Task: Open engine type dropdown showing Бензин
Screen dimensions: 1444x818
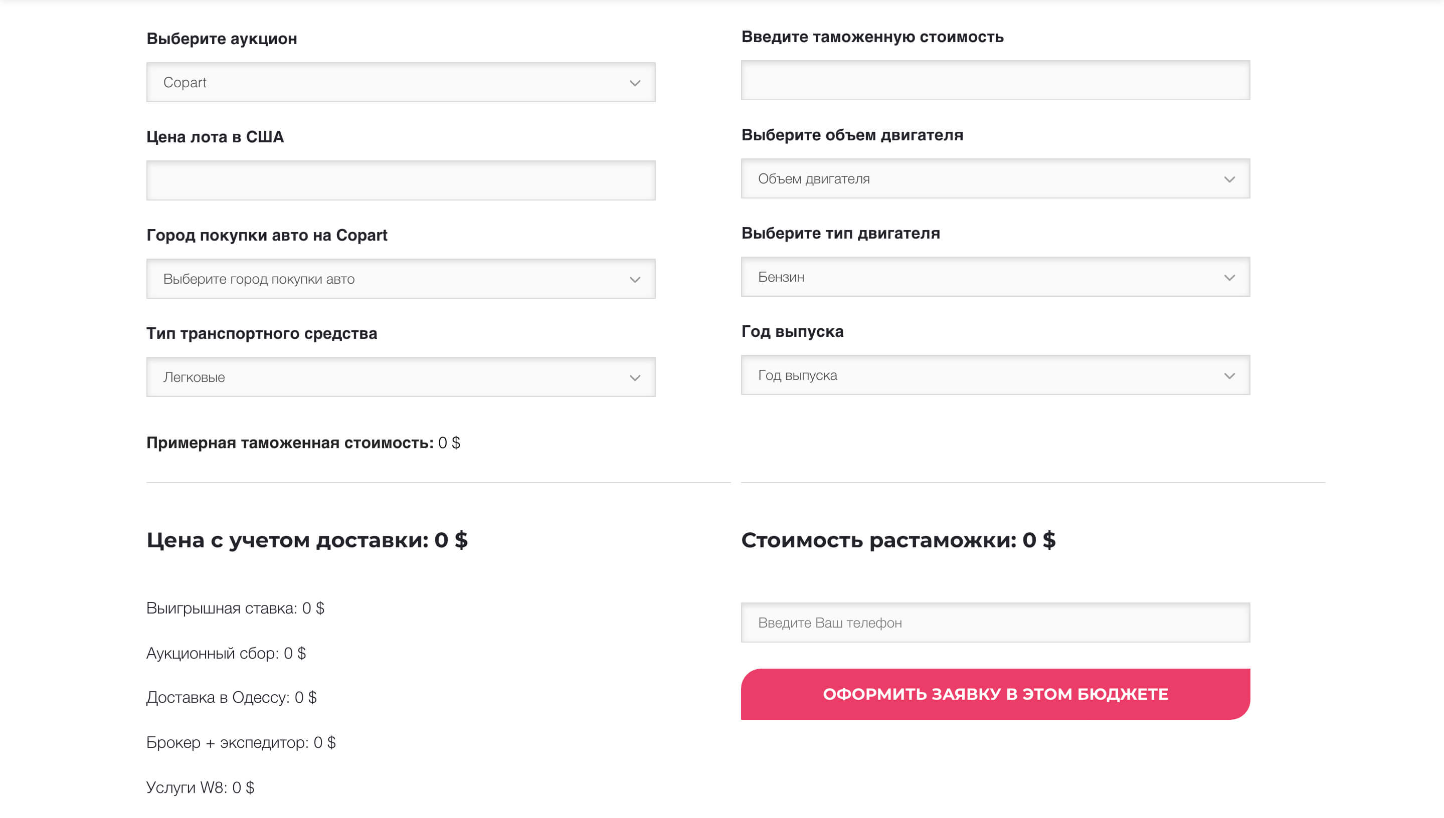Action: coord(995,277)
